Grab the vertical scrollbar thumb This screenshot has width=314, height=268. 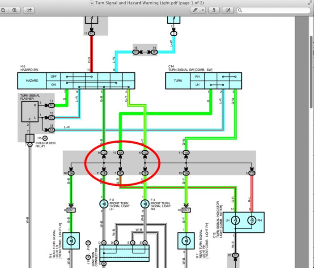311,72
